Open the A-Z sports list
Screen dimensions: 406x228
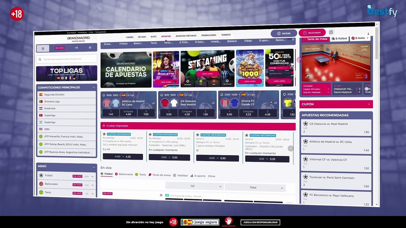point(76,48)
